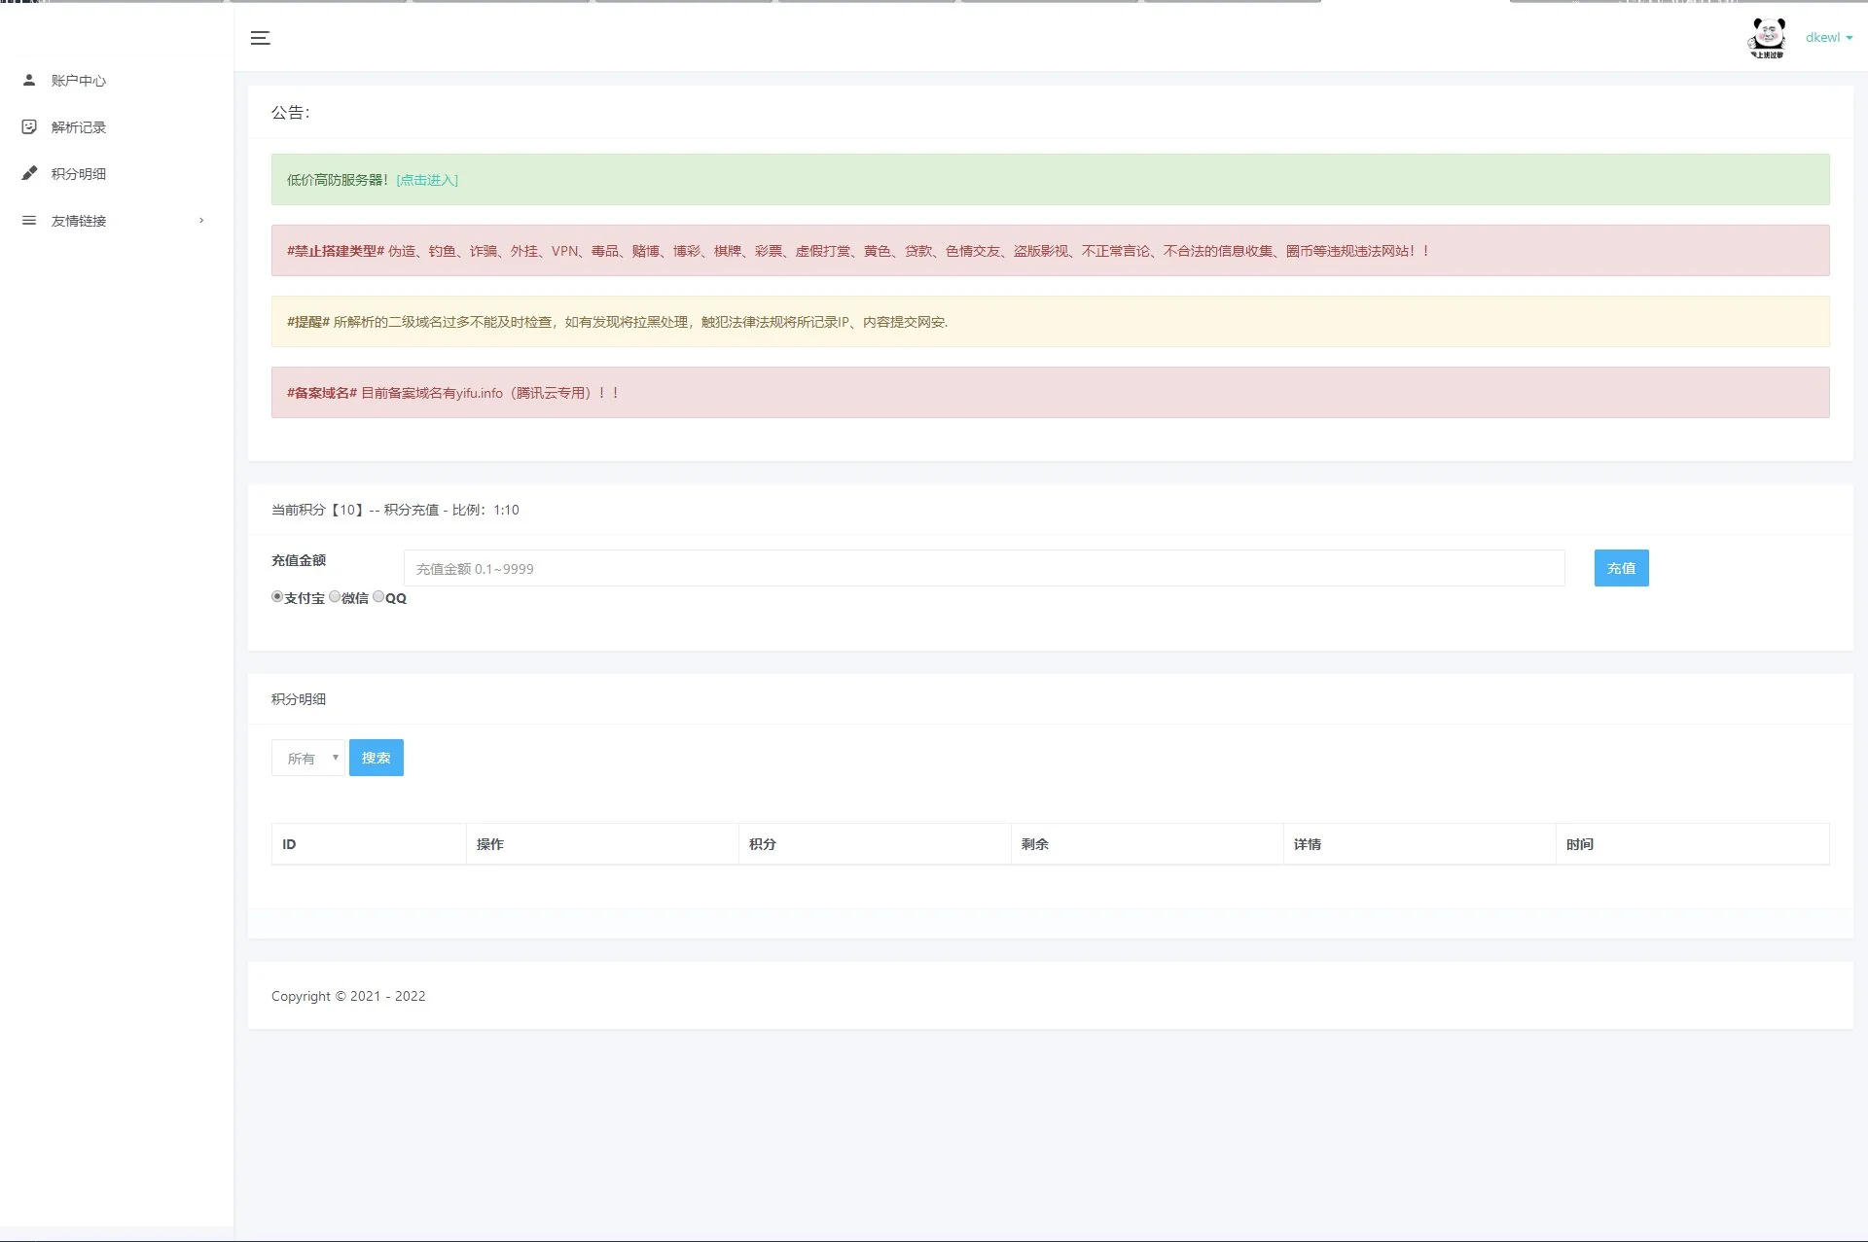The height and width of the screenshot is (1242, 1868).
Task: Click the 搜索 search button
Action: click(x=376, y=758)
